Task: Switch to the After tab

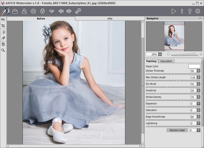Action: point(110,18)
